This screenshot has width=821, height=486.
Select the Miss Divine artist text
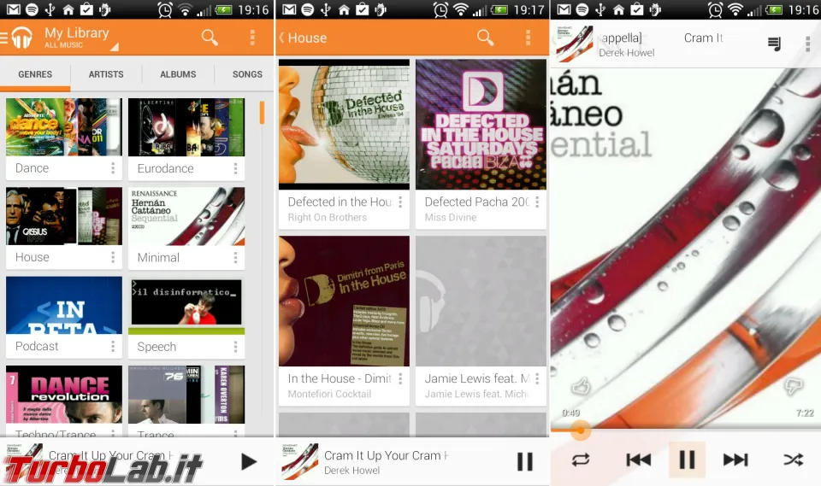pyautogui.click(x=451, y=217)
